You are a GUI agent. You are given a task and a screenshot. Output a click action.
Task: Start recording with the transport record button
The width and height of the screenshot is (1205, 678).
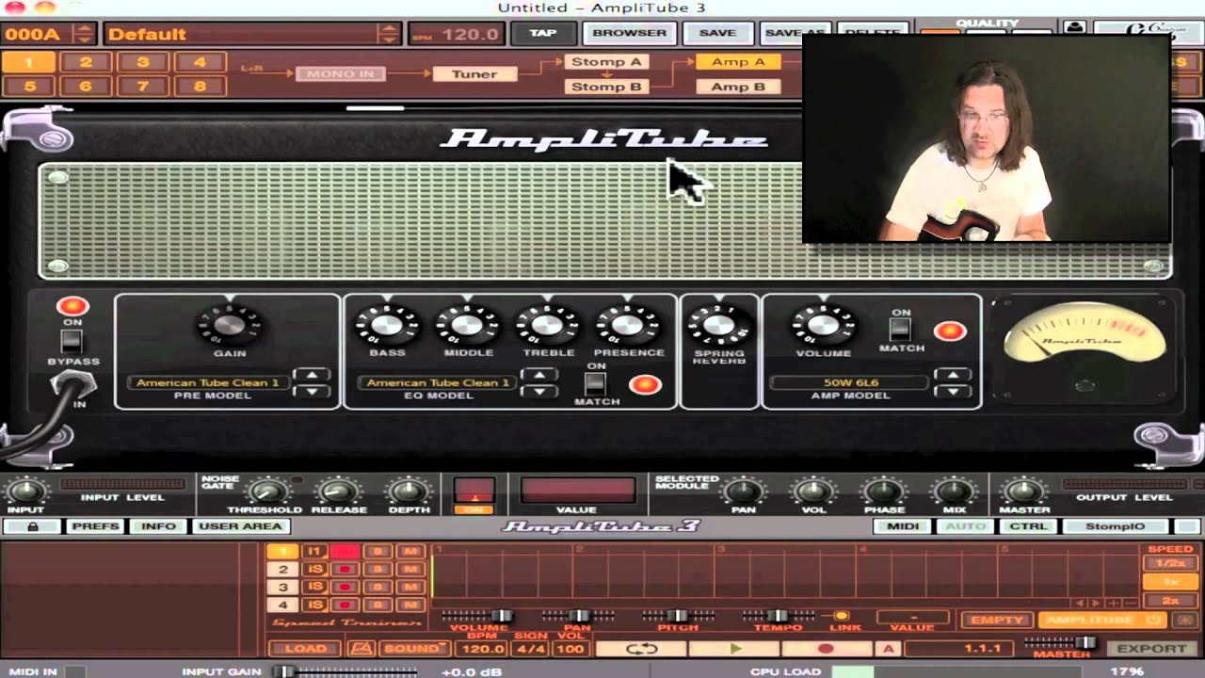pos(826,648)
